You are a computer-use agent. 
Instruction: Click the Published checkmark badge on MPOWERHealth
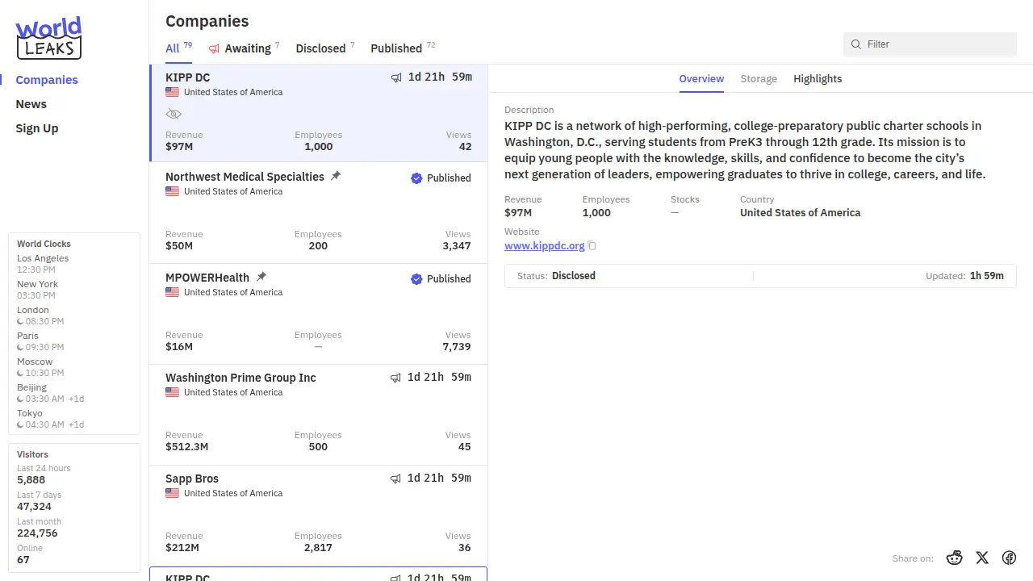[x=416, y=279]
